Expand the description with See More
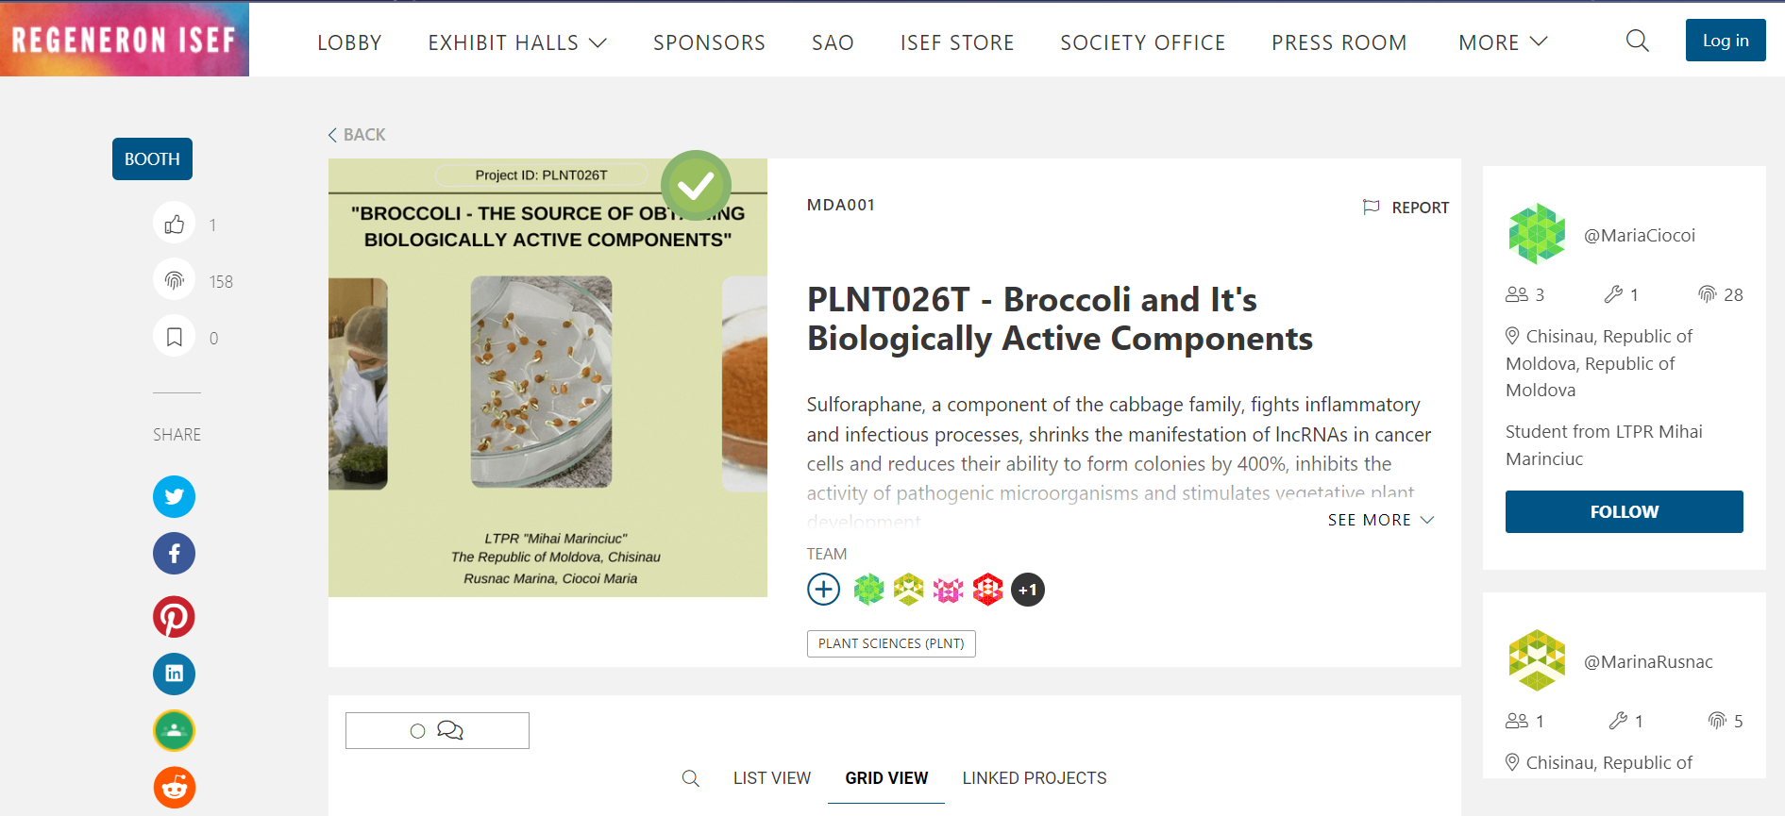The width and height of the screenshot is (1785, 816). tap(1380, 520)
